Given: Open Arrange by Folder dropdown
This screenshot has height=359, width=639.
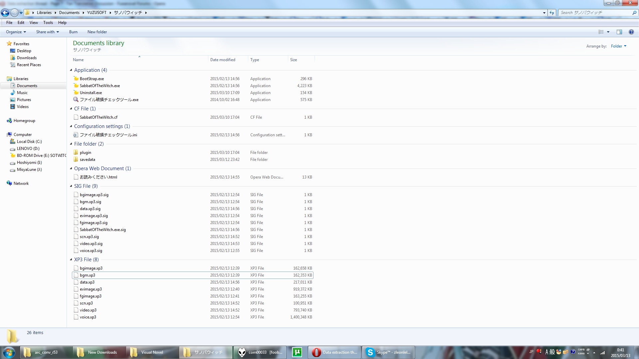Looking at the screenshot, I should (x=618, y=46).
